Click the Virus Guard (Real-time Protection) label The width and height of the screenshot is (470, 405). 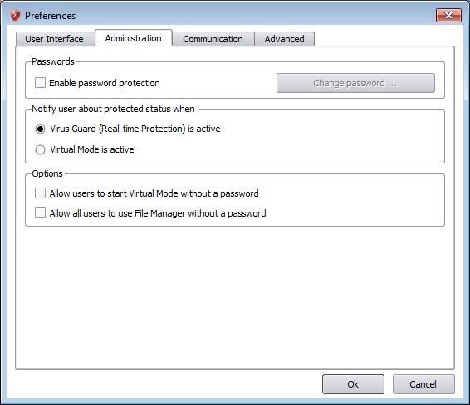(135, 129)
